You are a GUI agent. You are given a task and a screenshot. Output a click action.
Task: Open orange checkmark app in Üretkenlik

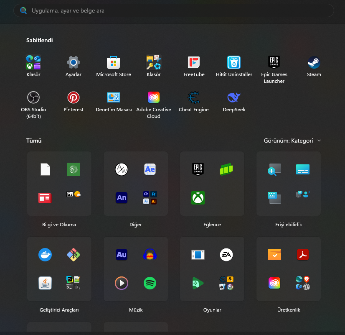tap(274, 255)
